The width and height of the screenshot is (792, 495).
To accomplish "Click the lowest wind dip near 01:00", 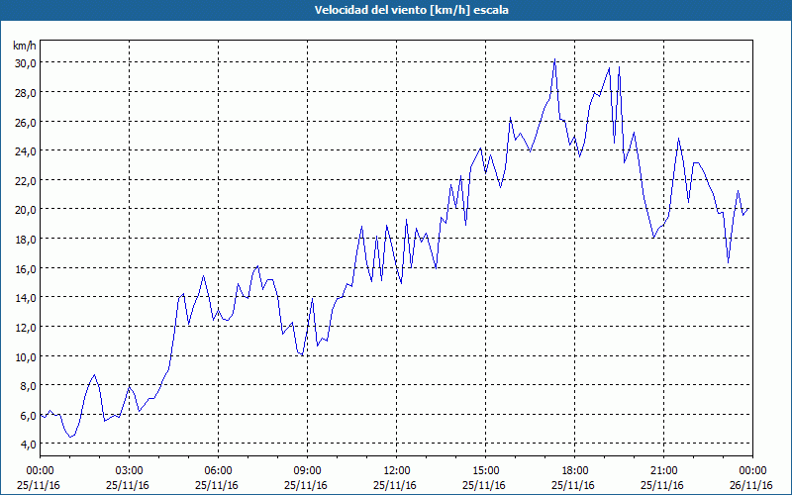I will click(x=70, y=437).
